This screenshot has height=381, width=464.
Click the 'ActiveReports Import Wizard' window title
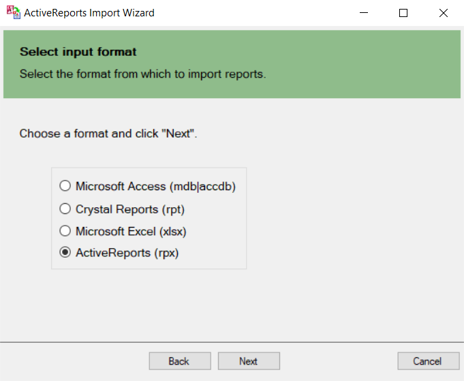coord(89,13)
